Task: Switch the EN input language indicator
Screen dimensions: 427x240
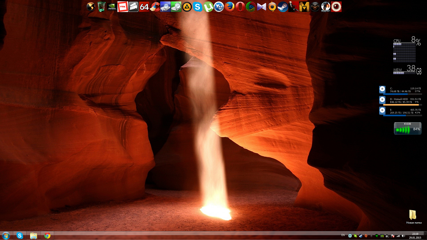Action: [343, 235]
